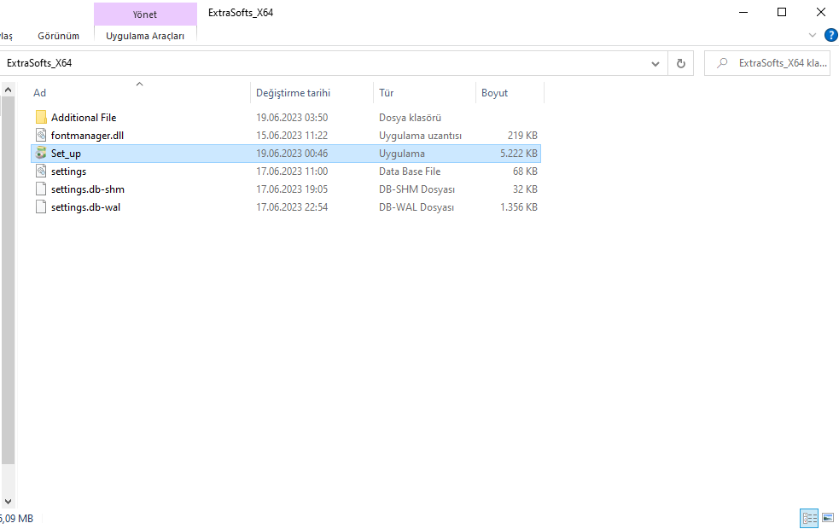This screenshot has width=839, height=529.
Task: Click the DB-WAL Dosyası type cell
Action: point(417,207)
